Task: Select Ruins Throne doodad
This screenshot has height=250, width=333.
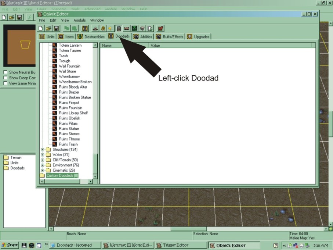Action: 69,139
